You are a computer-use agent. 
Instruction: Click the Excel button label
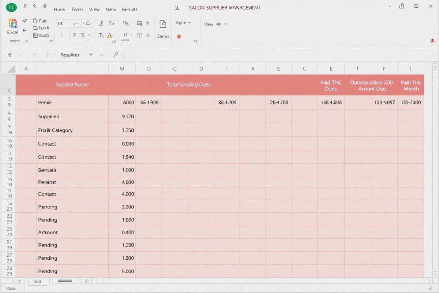(x=12, y=32)
